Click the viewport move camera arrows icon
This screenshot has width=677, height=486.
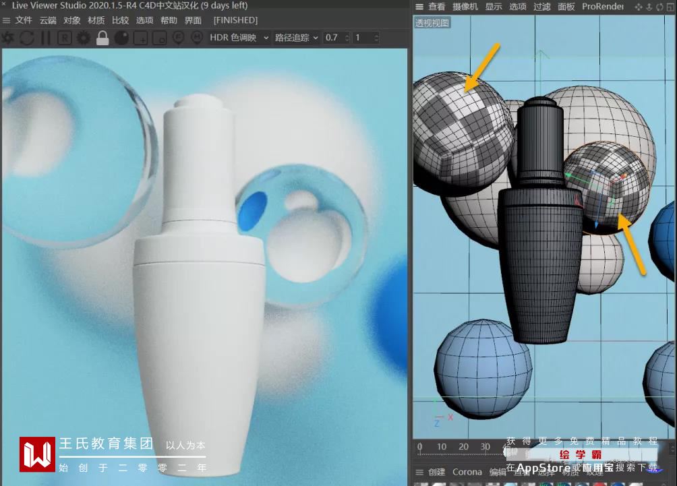[639, 7]
